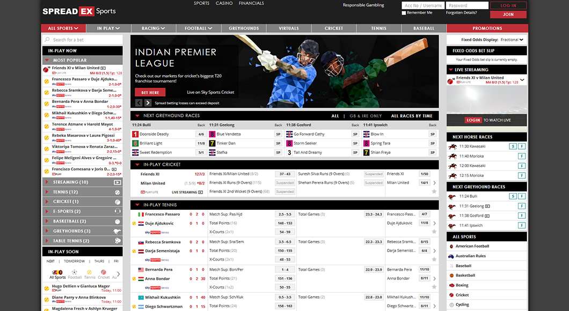This screenshot has height=311, width=569.
Task: Click the Streaming video icon in sidebar
Action: [117, 182]
